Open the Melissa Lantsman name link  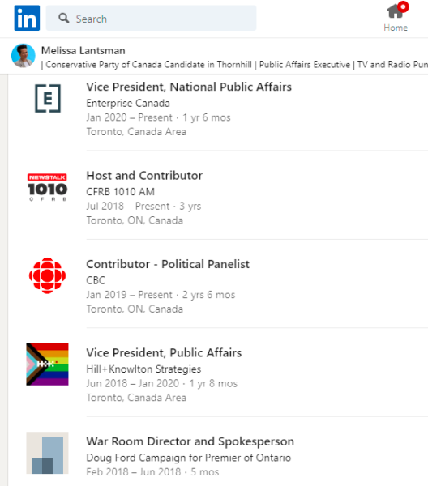pyautogui.click(x=83, y=50)
